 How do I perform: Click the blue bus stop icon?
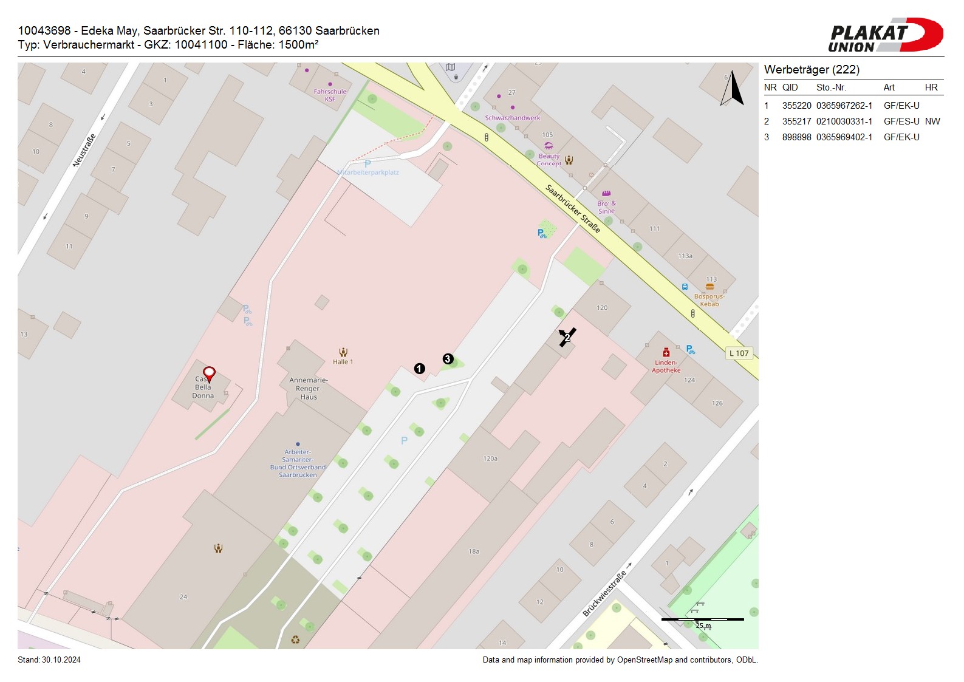point(685,287)
